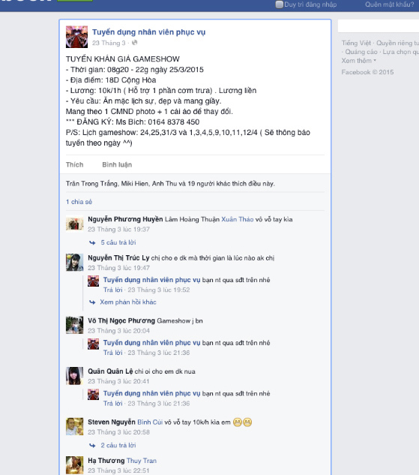Screen dimensions: 419x475
Task: Expand the 5 câu trả lời replies arrow
Action: coord(92,242)
